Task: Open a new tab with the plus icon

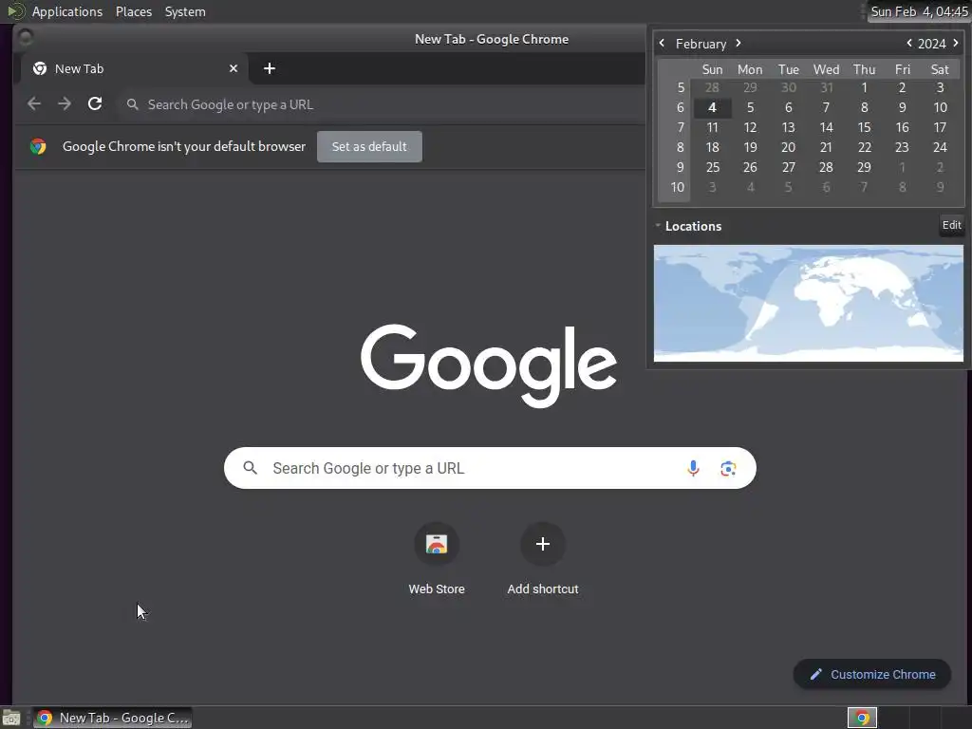Action: 269,68
